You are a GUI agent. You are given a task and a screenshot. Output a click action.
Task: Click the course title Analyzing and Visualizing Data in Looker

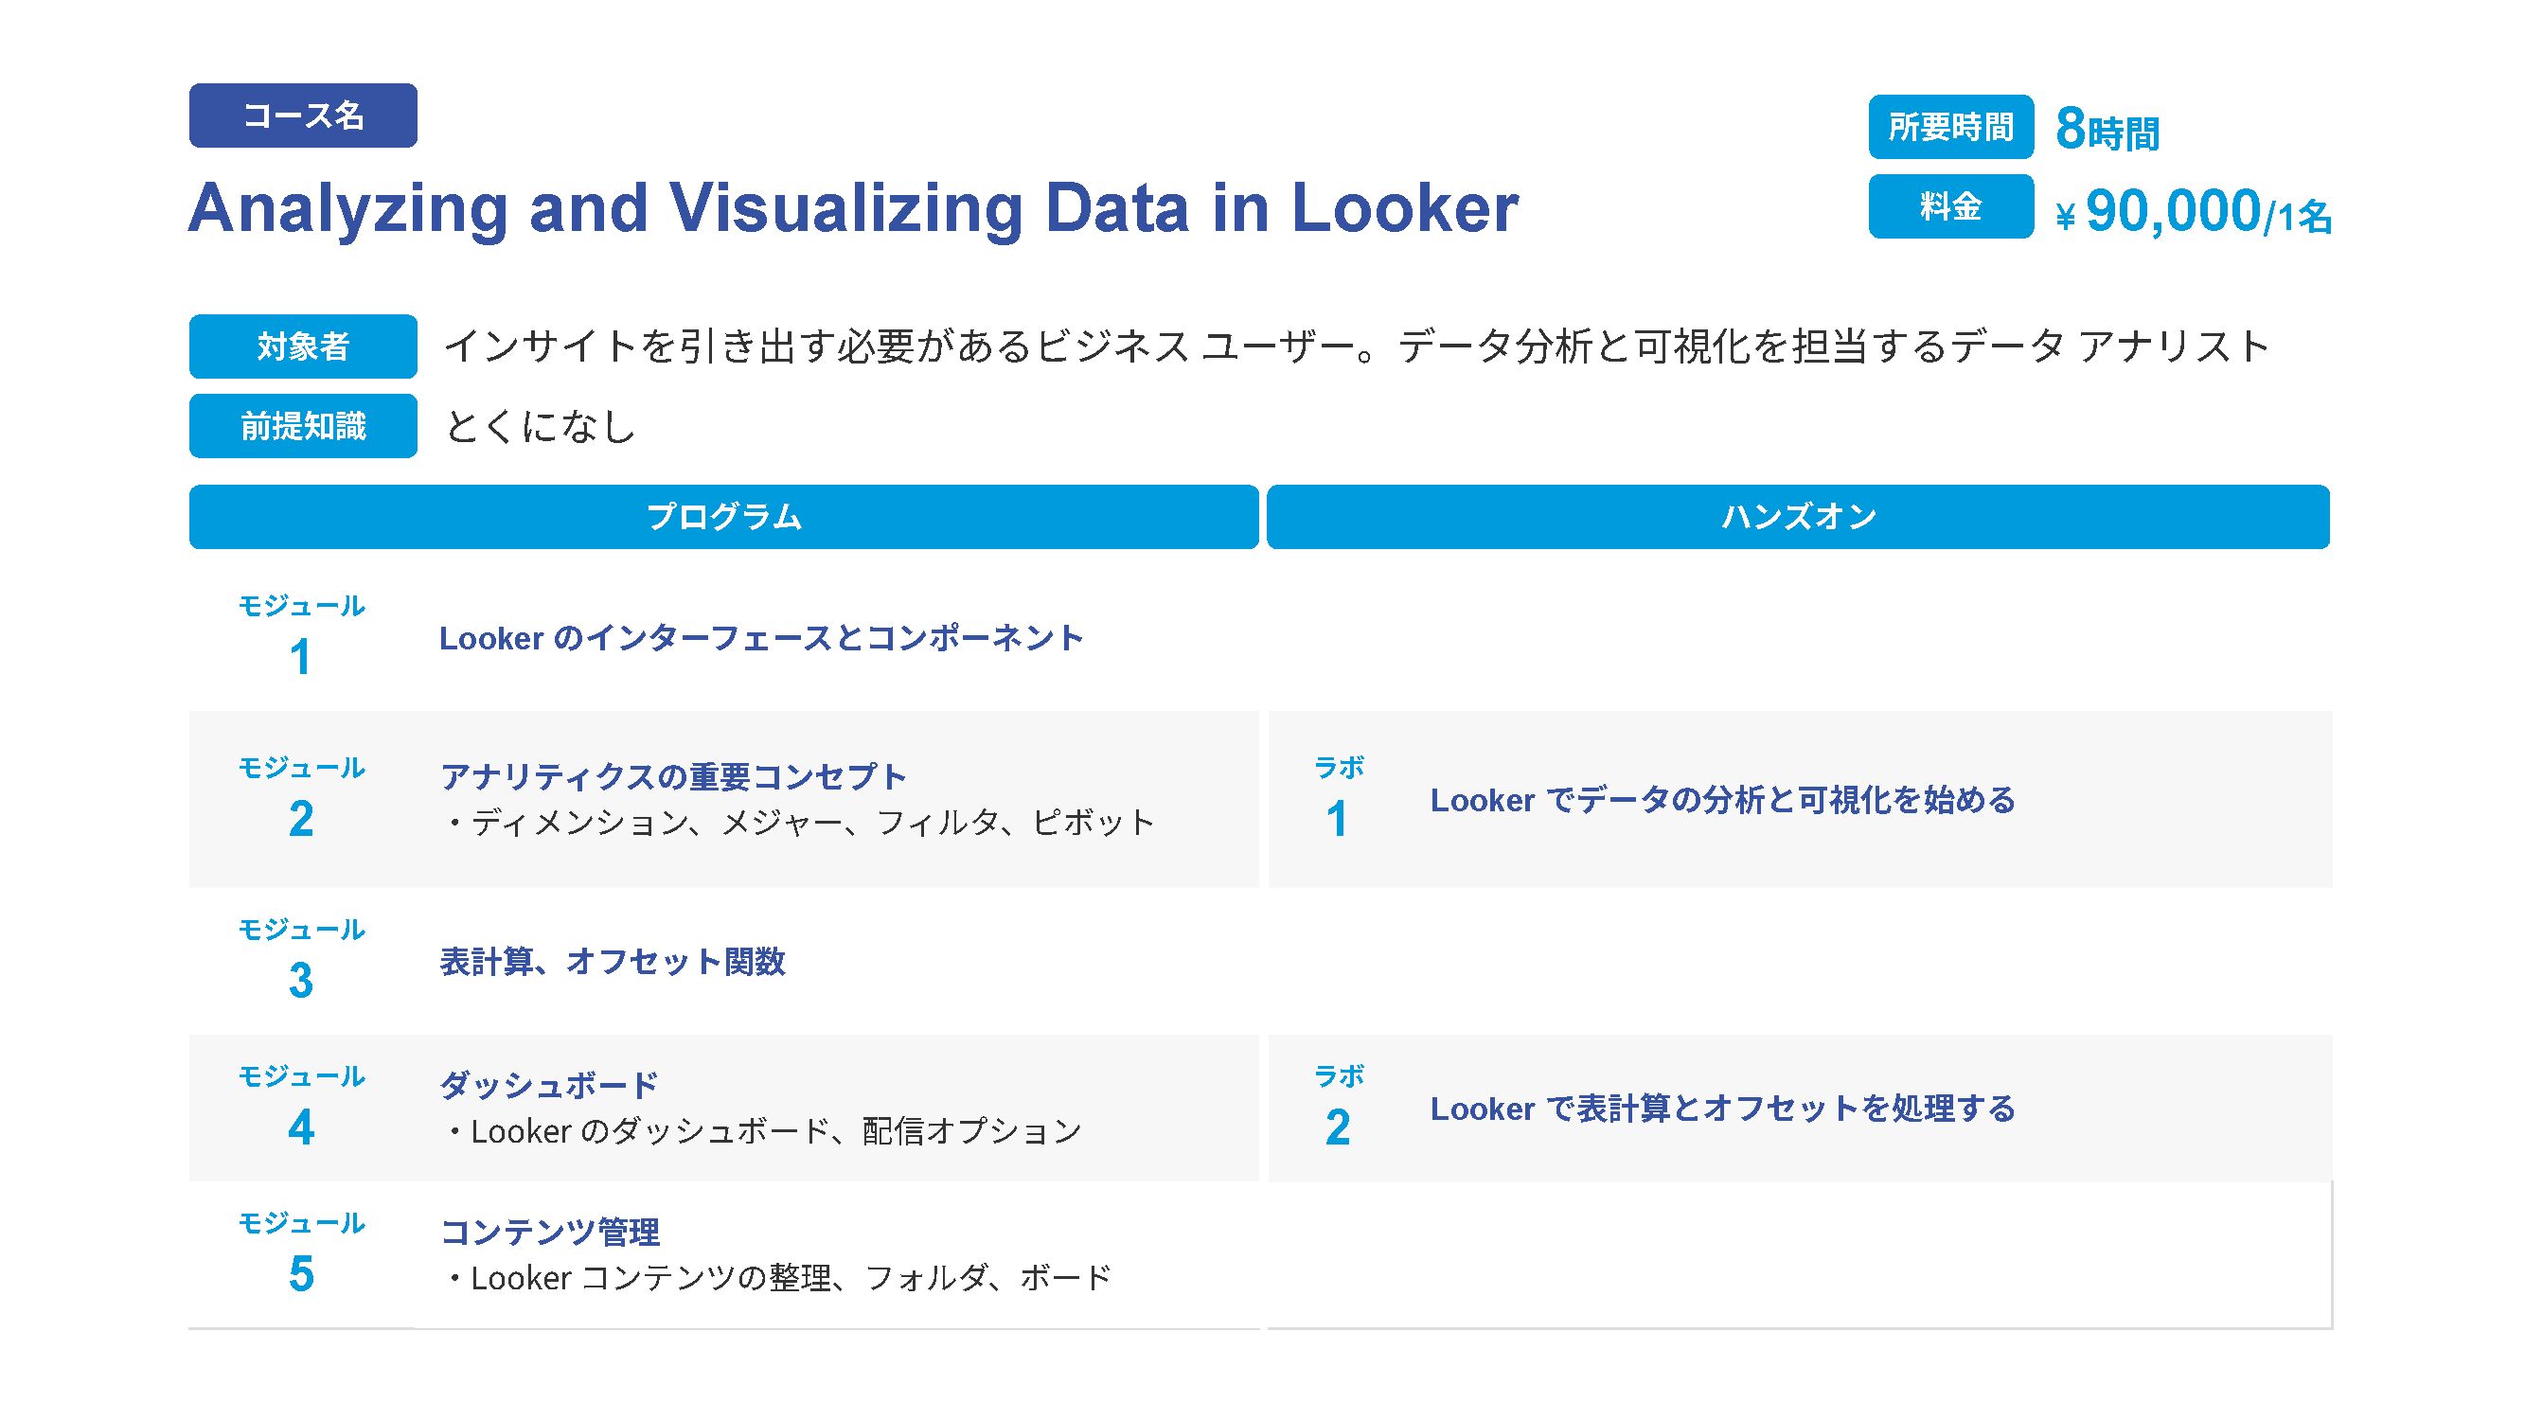853,207
